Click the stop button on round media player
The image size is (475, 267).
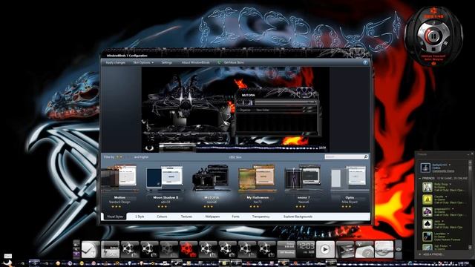[x=433, y=49]
